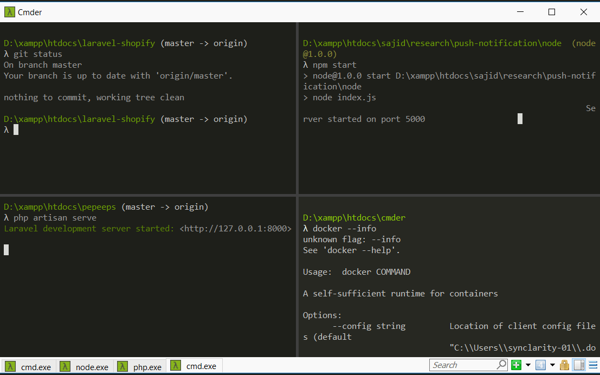The image size is (600, 375).
Task: Click the Cmder lambda title bar icon
Action: pyautogui.click(x=10, y=12)
